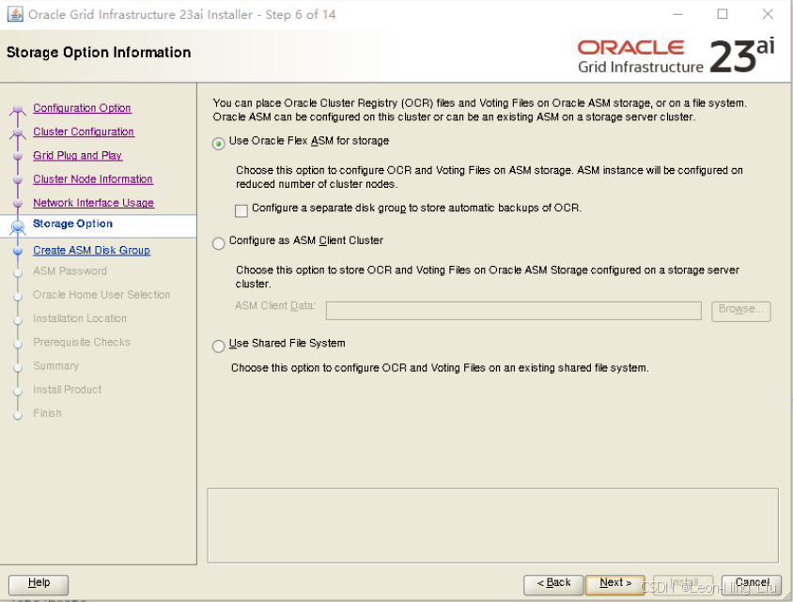Click the Installation Location step text
The width and height of the screenshot is (793, 602).
[x=80, y=318]
